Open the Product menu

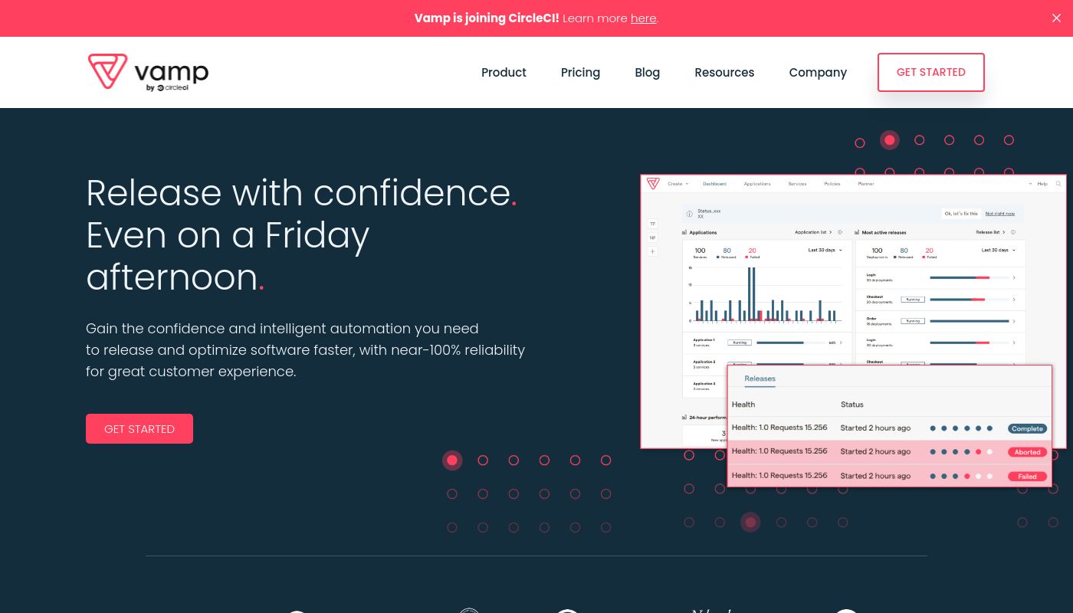click(504, 72)
